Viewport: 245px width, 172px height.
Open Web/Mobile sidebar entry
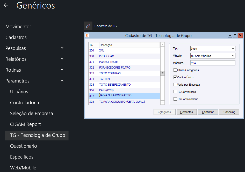click(23, 168)
